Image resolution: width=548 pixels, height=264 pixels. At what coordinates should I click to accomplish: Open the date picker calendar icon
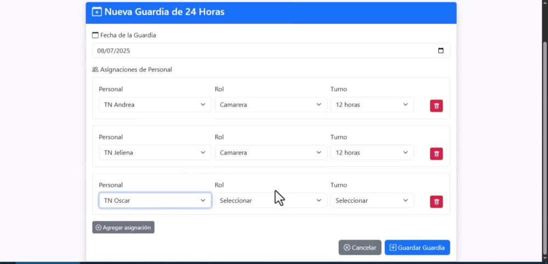[441, 51]
